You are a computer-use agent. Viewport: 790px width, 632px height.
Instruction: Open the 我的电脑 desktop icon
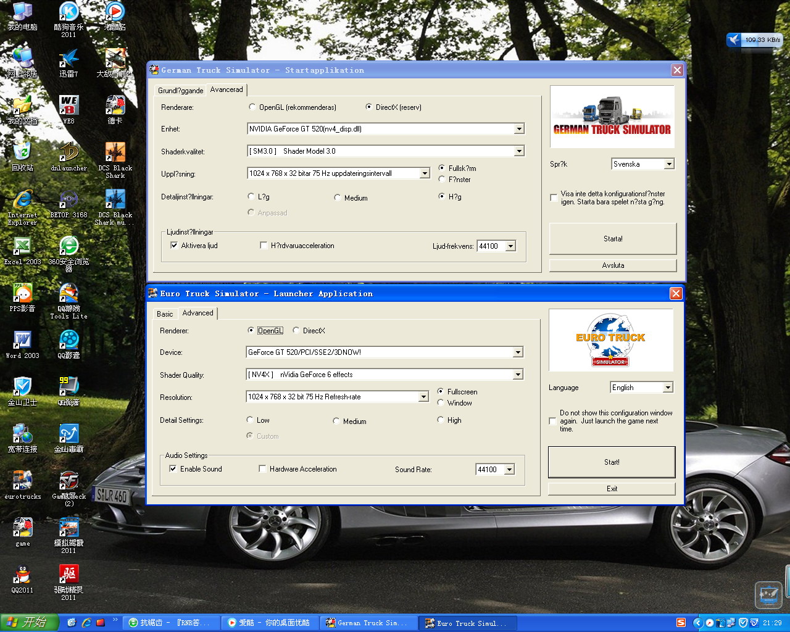point(22,17)
